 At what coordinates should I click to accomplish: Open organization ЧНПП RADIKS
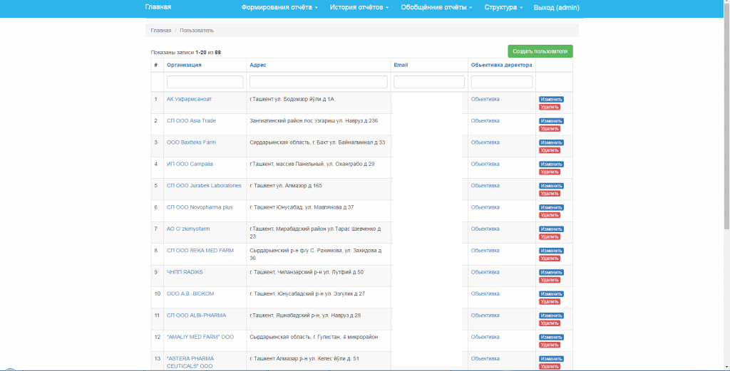tap(185, 272)
